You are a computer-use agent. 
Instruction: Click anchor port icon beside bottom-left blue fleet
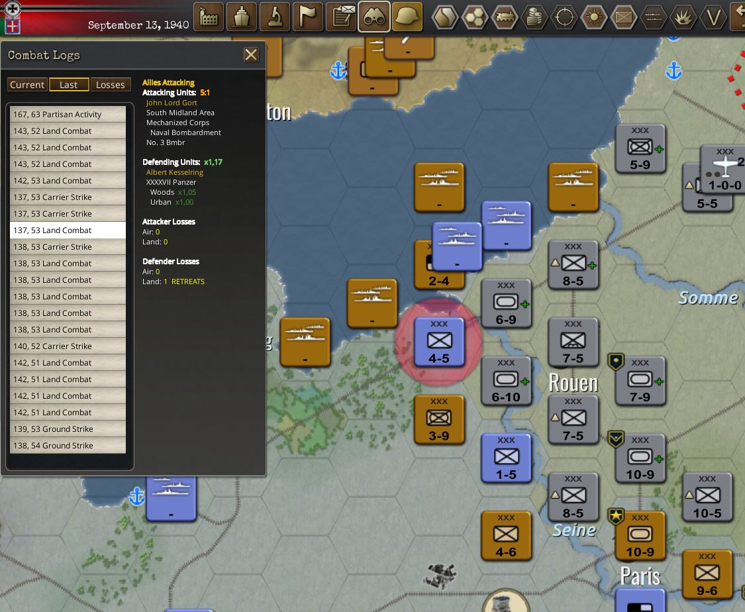click(137, 496)
